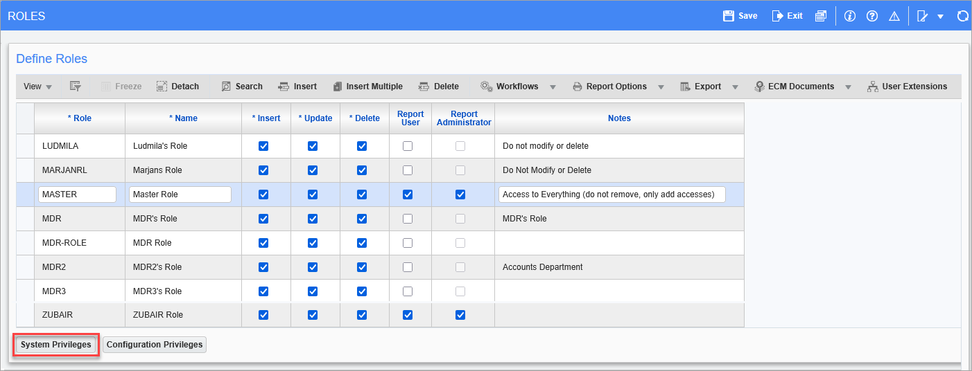The width and height of the screenshot is (972, 371).
Task: Open the help question mark icon
Action: pos(872,16)
